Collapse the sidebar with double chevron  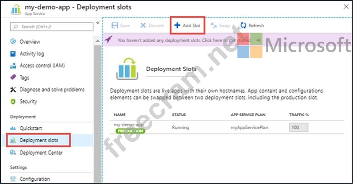coord(98,23)
